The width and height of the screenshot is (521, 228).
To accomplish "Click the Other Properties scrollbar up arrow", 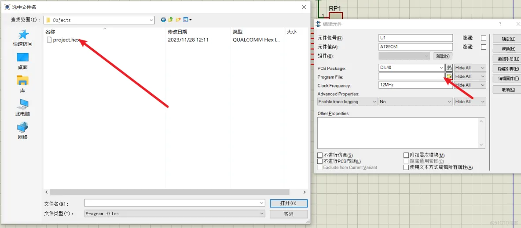I will 481,121.
